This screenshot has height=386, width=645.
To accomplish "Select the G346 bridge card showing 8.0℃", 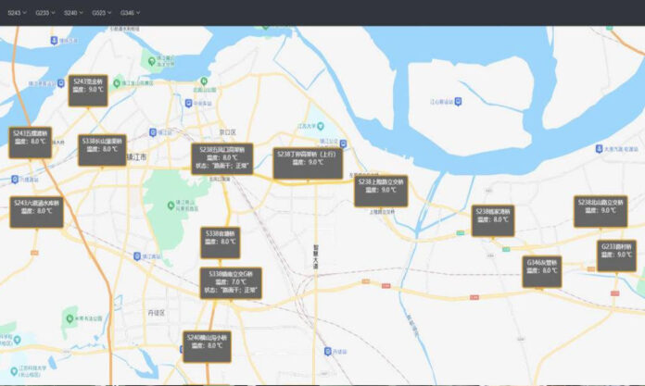I will click(x=542, y=272).
